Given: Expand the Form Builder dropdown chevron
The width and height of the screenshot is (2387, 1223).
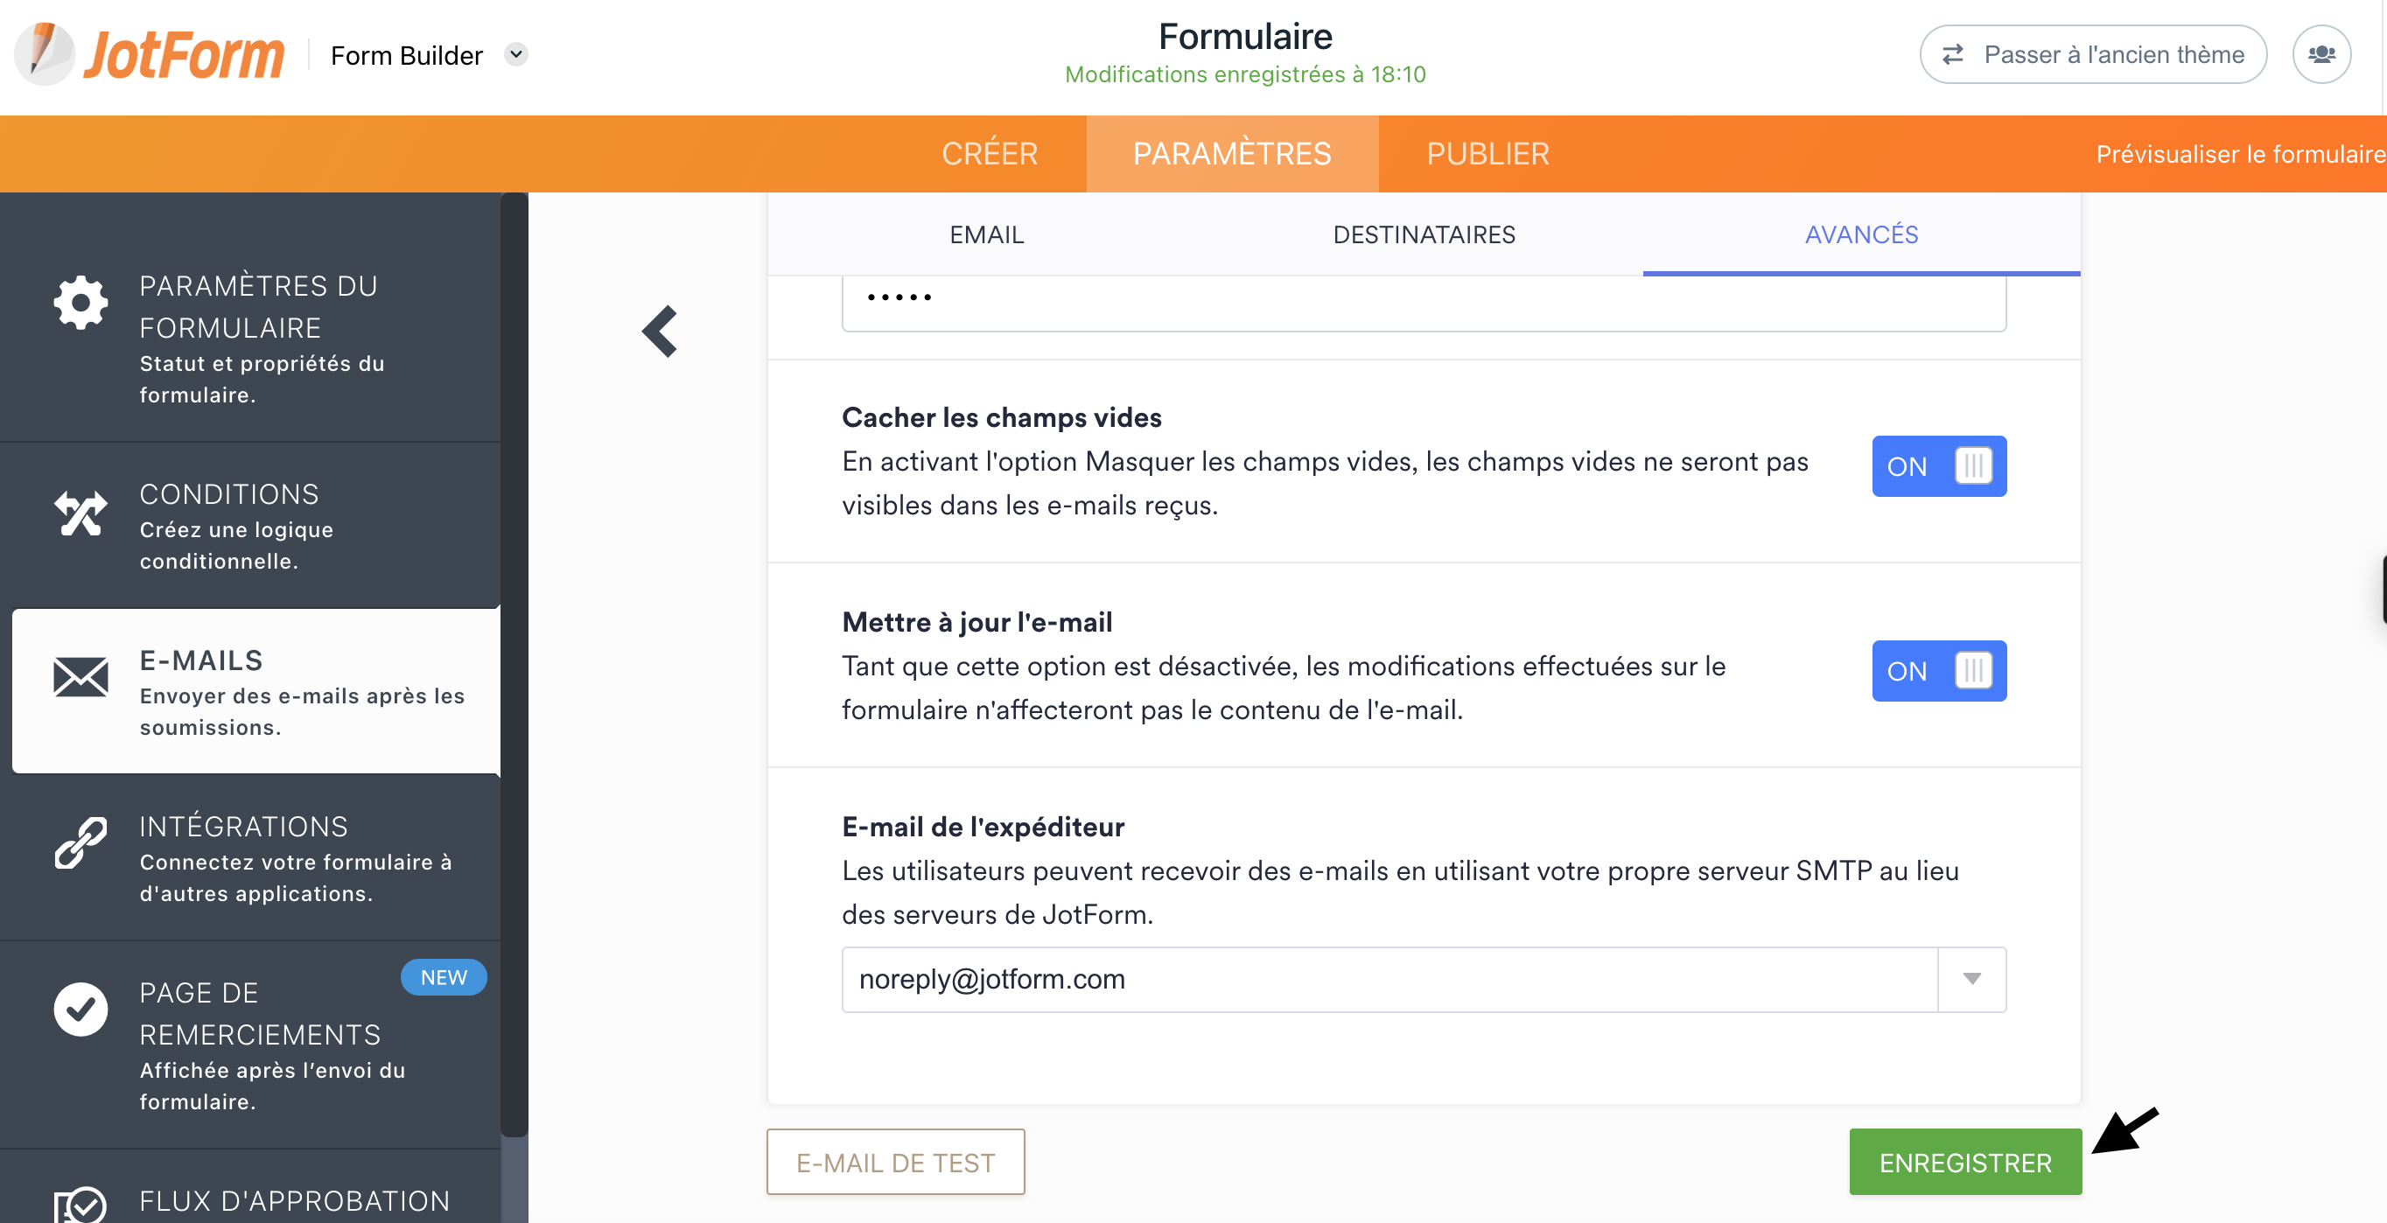Looking at the screenshot, I should coord(516,54).
